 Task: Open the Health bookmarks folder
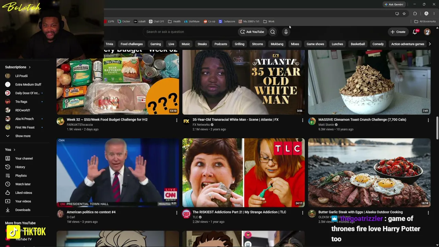[174, 21]
